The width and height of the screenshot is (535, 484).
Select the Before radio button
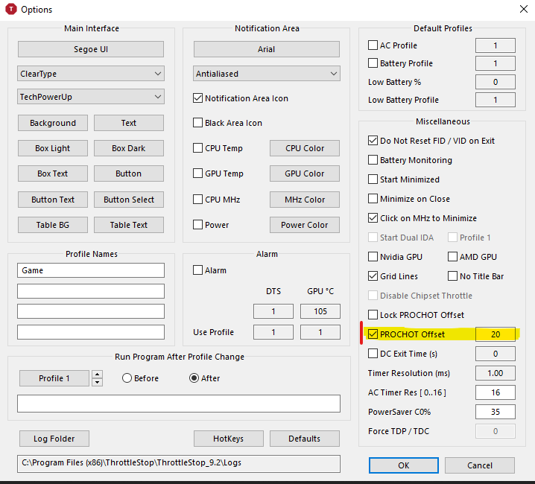pos(127,378)
